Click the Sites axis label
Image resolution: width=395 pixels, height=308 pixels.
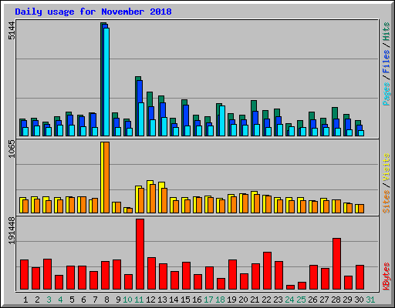pos(386,202)
